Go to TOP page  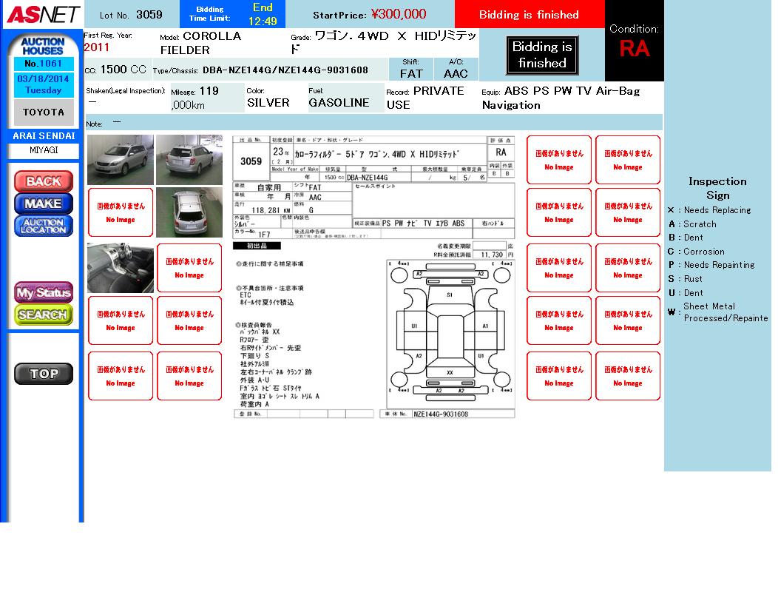tap(44, 374)
